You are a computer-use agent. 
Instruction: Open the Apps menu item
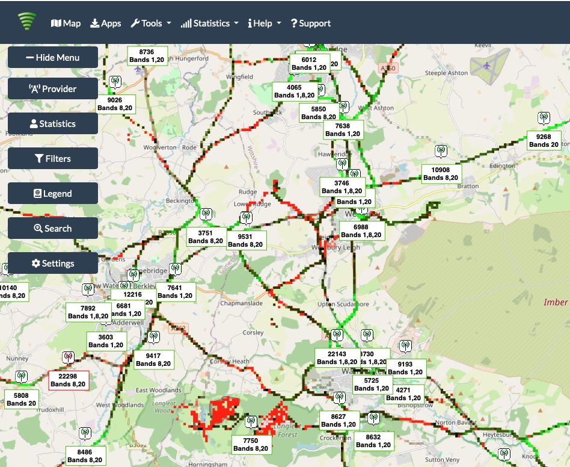[106, 23]
